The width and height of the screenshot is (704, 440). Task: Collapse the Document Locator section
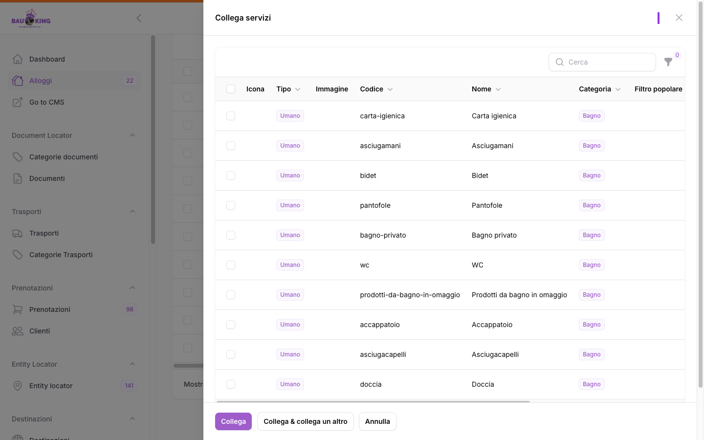click(x=132, y=135)
